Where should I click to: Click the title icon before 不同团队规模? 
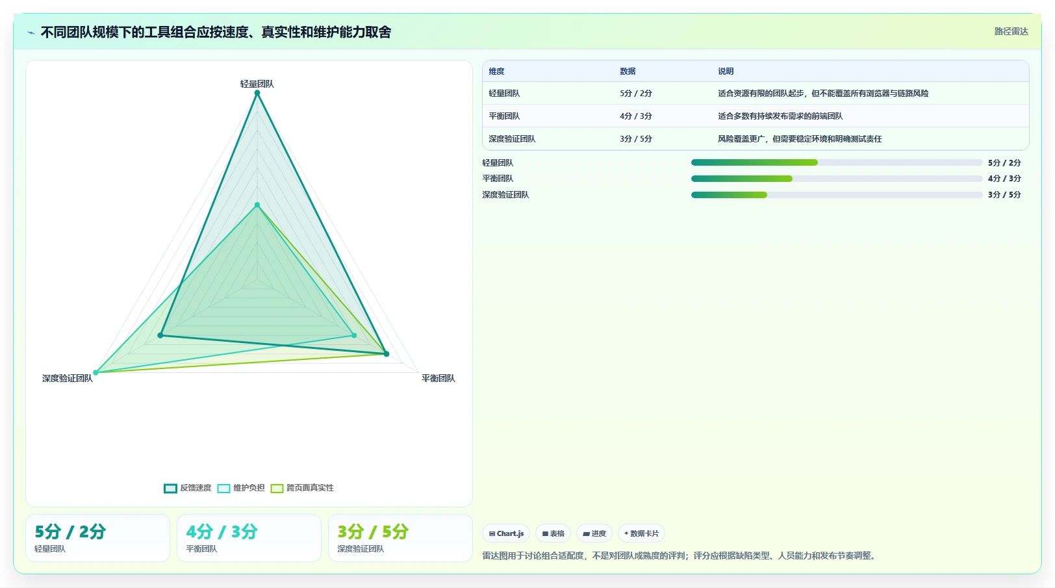(x=31, y=32)
